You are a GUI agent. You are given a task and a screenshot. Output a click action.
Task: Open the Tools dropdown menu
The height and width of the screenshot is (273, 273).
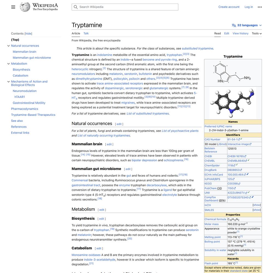coord(257,33)
